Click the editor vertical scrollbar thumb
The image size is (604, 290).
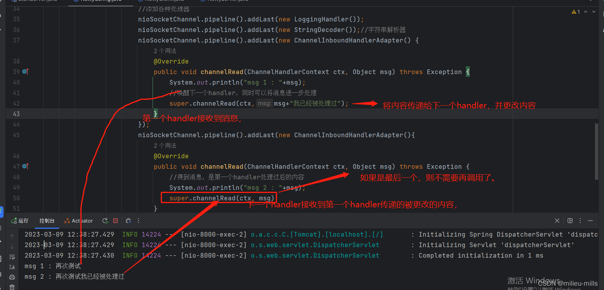596,151
